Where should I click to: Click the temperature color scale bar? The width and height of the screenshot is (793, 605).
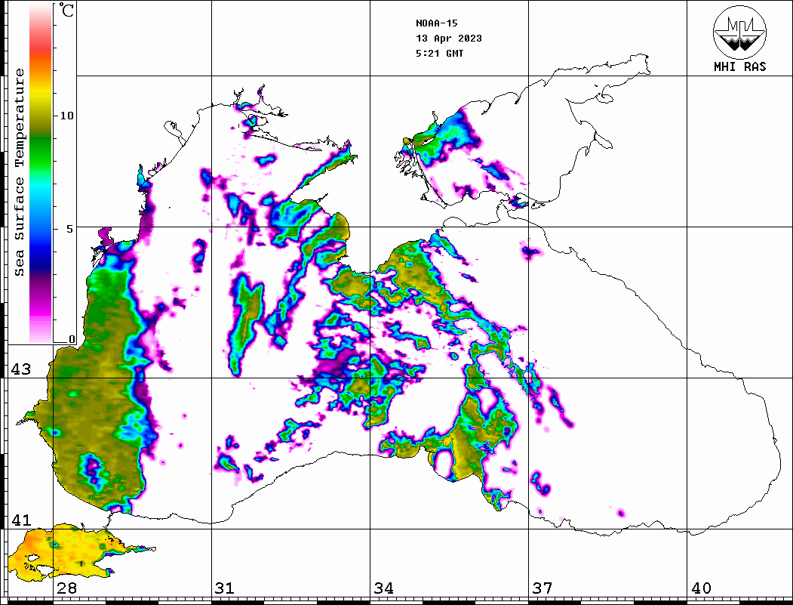pos(41,173)
